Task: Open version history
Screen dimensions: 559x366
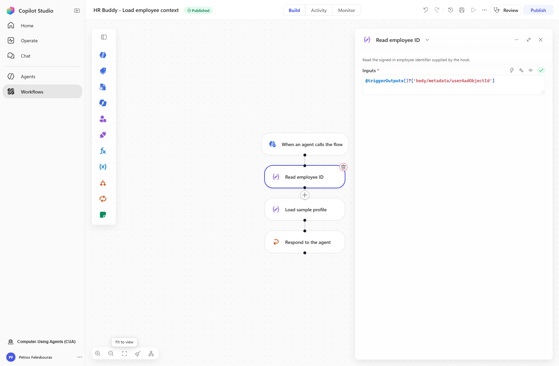Action: coord(451,10)
